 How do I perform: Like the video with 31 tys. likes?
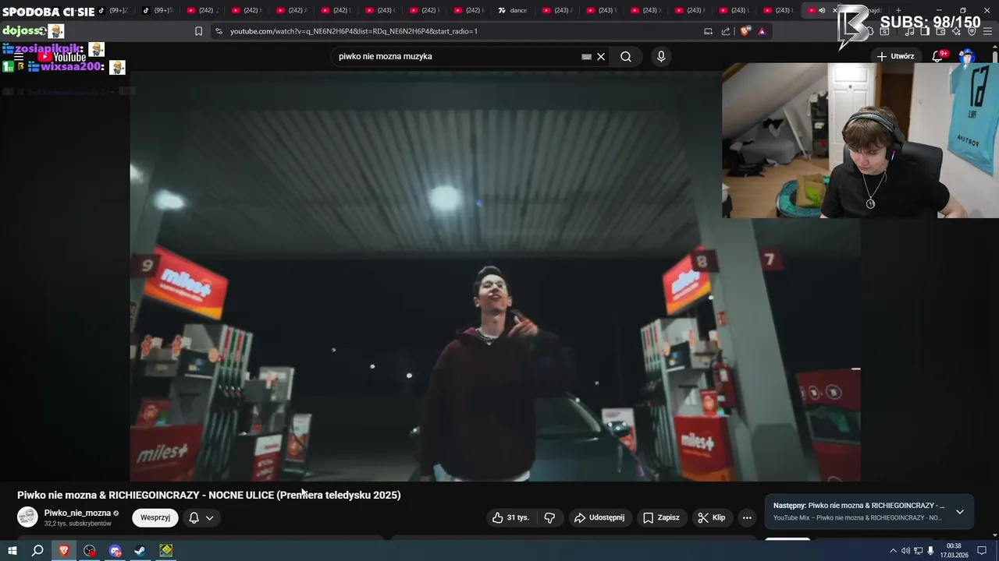tap(510, 517)
